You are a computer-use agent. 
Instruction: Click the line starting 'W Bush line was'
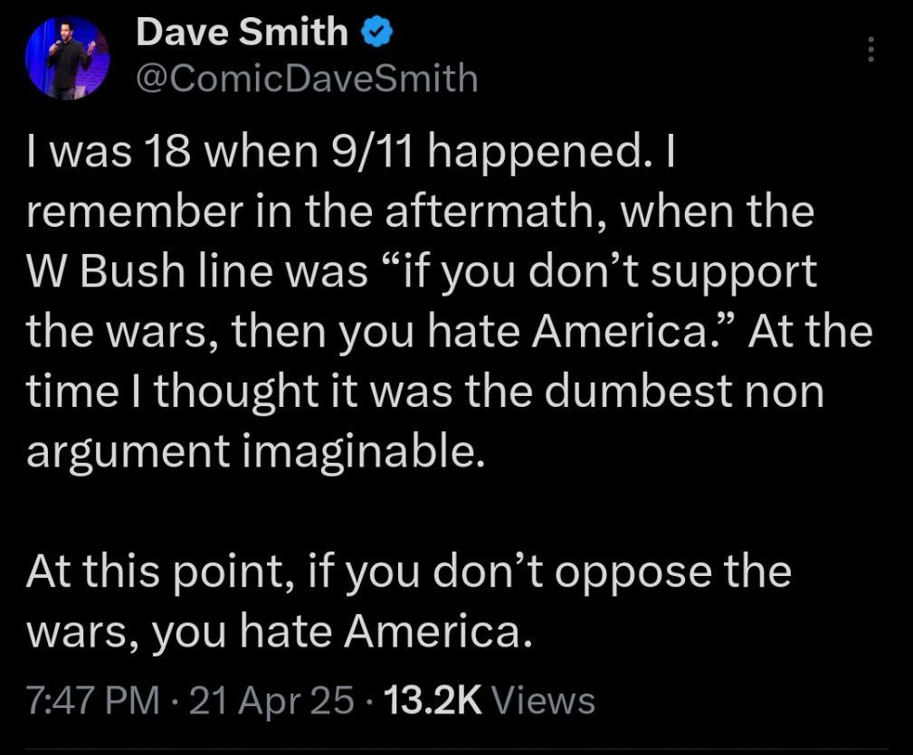tap(423, 272)
